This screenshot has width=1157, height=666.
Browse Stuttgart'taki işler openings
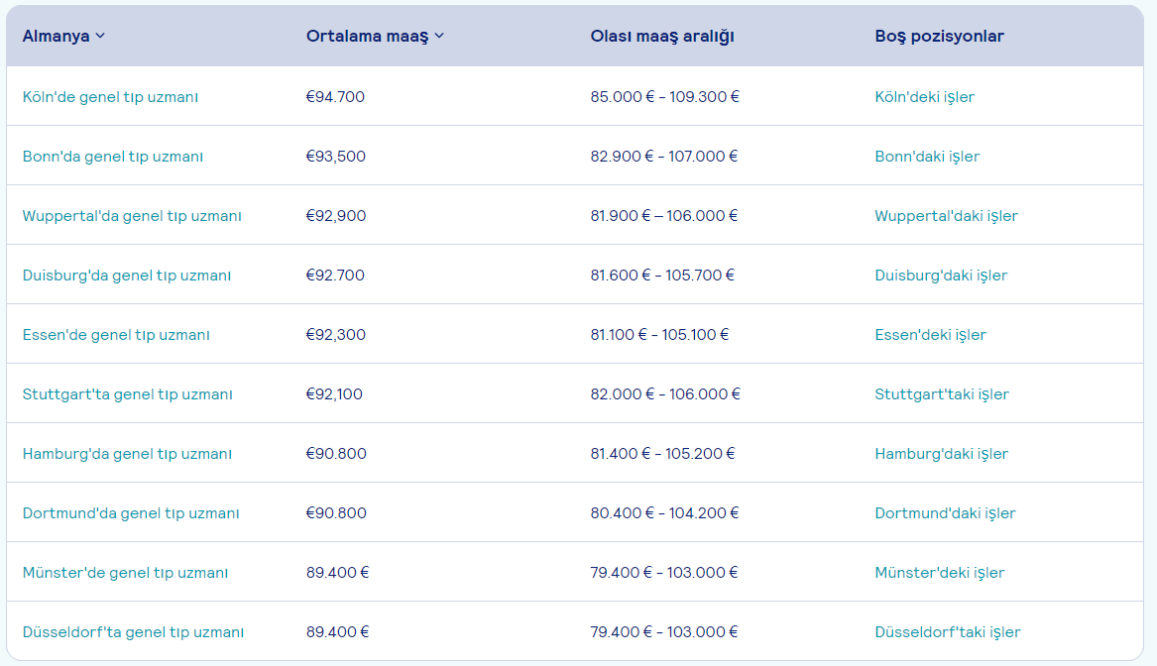pos(941,394)
